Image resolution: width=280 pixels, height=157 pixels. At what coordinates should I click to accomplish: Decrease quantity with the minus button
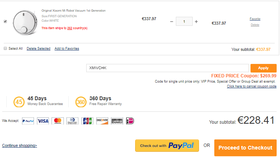(x=172, y=22)
